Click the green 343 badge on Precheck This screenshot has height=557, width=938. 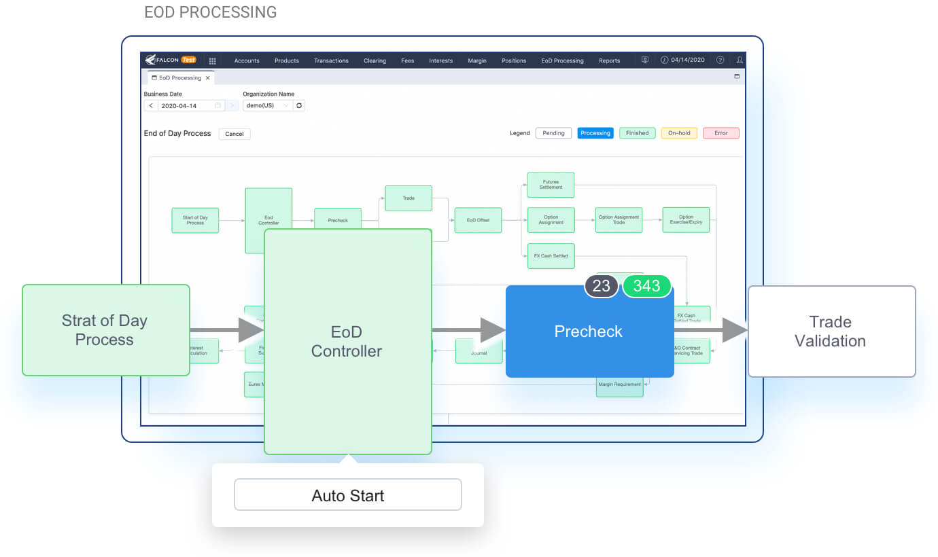click(646, 286)
